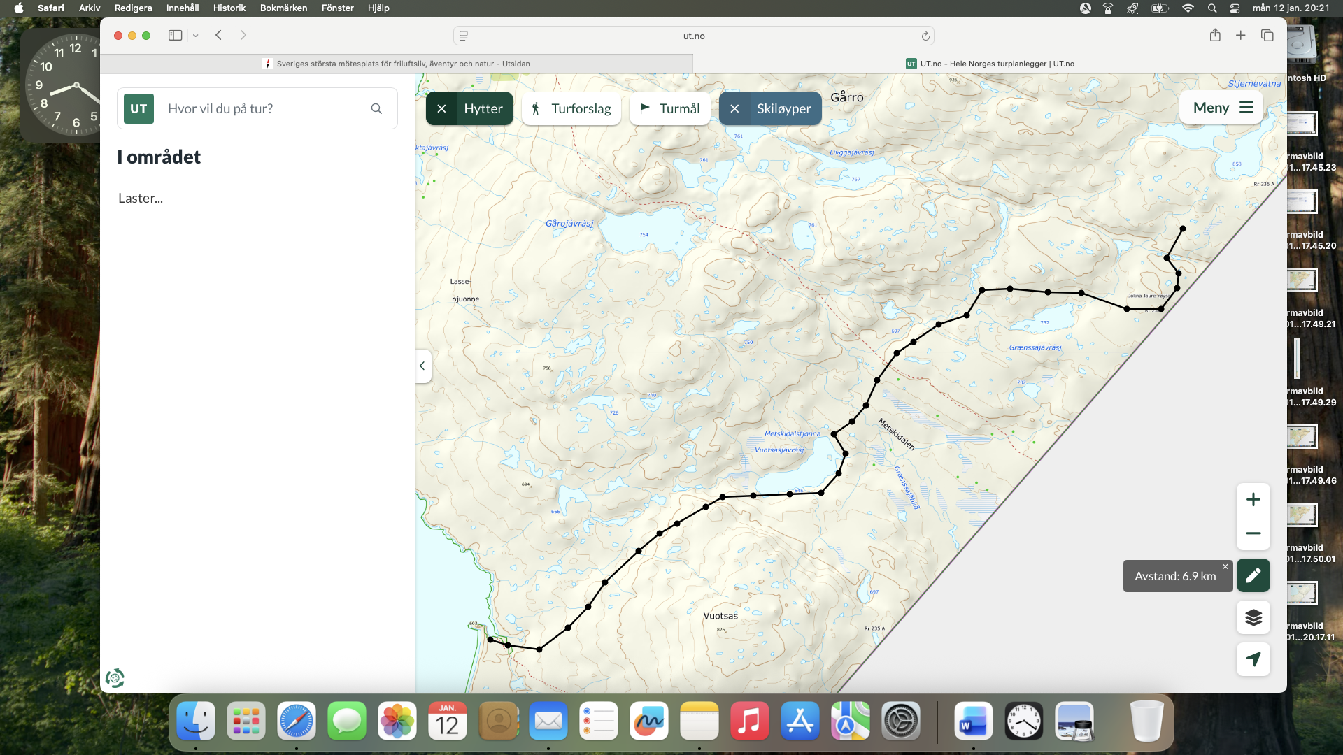1343x755 pixels.
Task: Collapse the sidebar panel with the chevron
Action: (x=422, y=366)
